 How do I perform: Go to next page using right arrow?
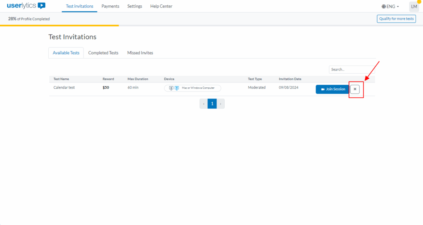point(221,104)
